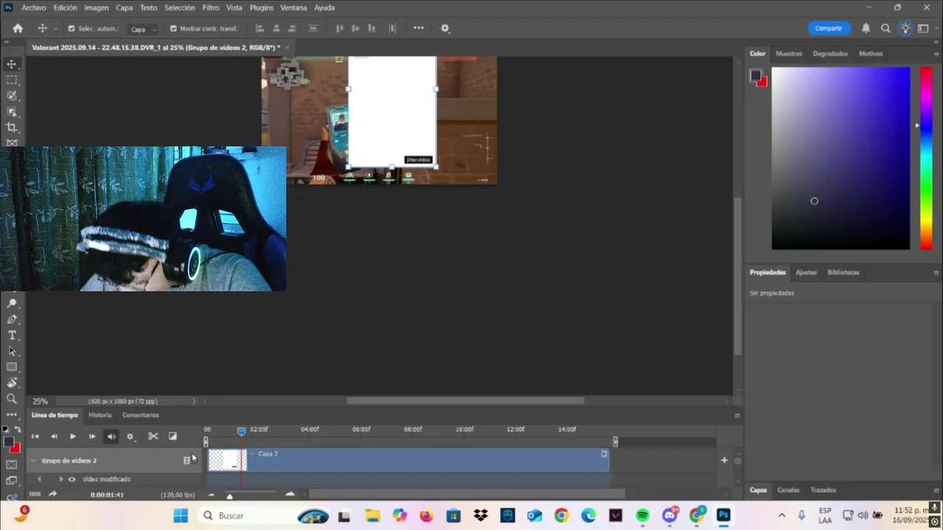
Task: Choose a transition from timeline transition icon
Action: tap(172, 436)
